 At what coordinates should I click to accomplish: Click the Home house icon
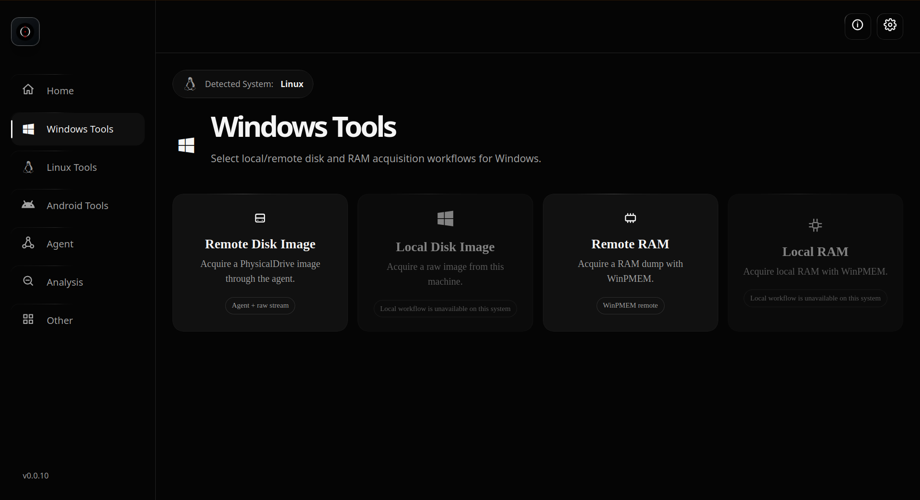coord(28,89)
